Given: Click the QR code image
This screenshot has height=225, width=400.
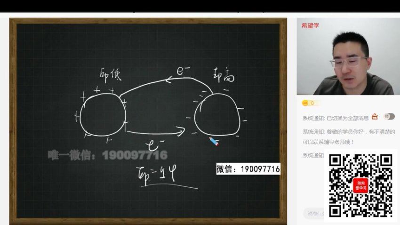Looking at the screenshot, I should (360, 185).
